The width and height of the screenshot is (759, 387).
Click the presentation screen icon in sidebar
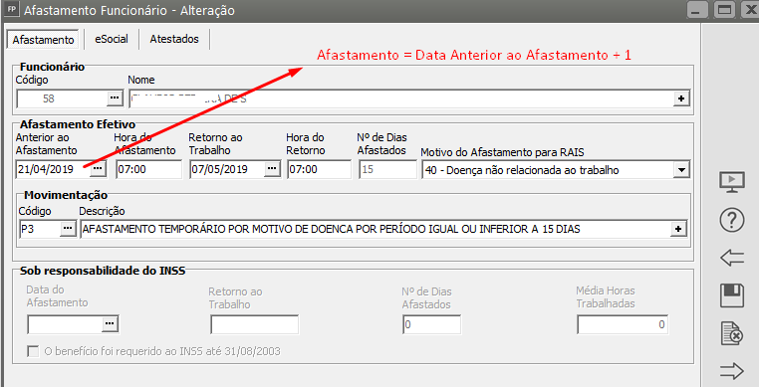click(x=732, y=182)
